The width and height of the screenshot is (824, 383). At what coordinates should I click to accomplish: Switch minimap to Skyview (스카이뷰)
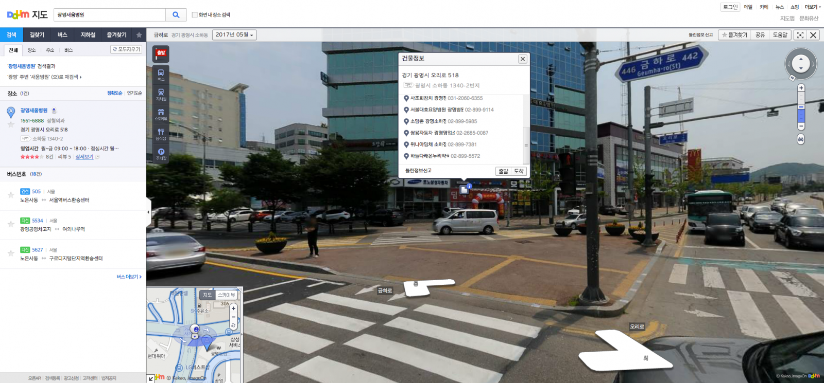coord(226,295)
